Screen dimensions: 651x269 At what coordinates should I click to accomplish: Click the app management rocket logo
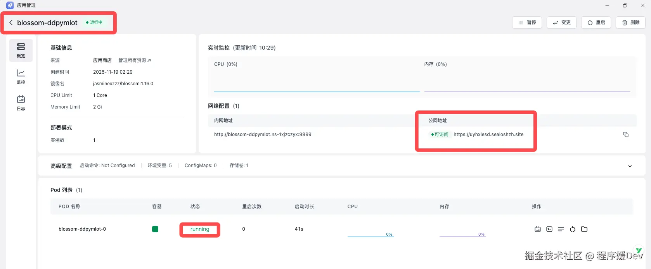point(10,5)
